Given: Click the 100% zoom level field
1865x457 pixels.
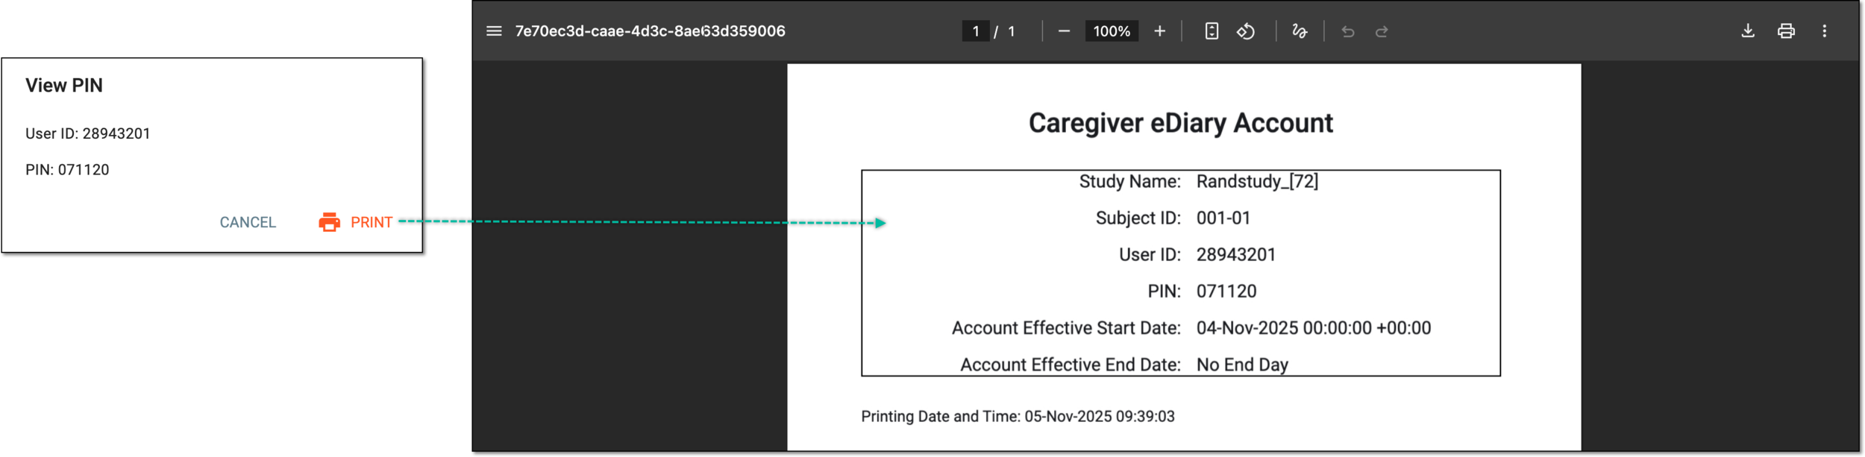Looking at the screenshot, I should pyautogui.click(x=1112, y=31).
